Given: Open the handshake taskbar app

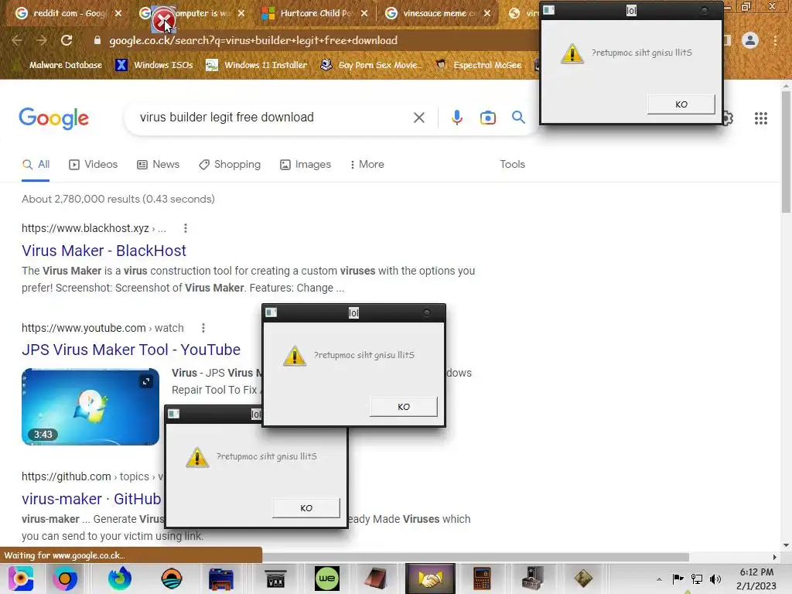Looking at the screenshot, I should click(430, 579).
